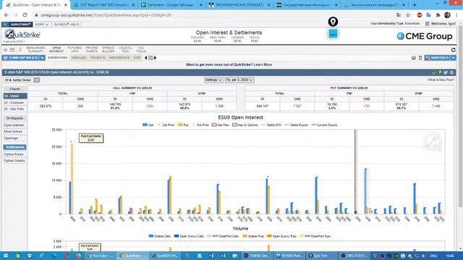Toggle the Call Prior series in the legend
Screen dimensions: 463x260
pos(166,125)
